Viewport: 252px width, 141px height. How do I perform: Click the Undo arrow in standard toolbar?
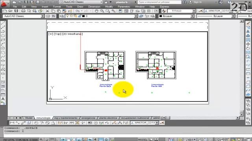click(78, 11)
